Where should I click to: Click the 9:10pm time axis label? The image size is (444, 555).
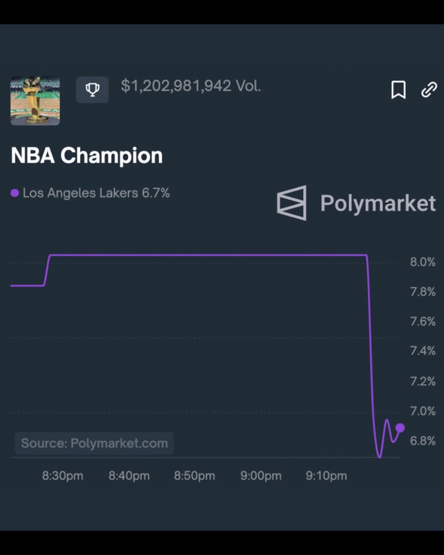(x=326, y=476)
